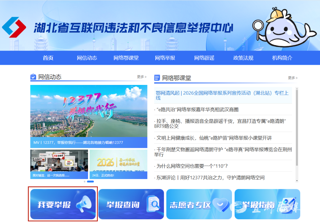Select 政策法规 in the navigation bar
320x224 pixels.
tap(243, 58)
